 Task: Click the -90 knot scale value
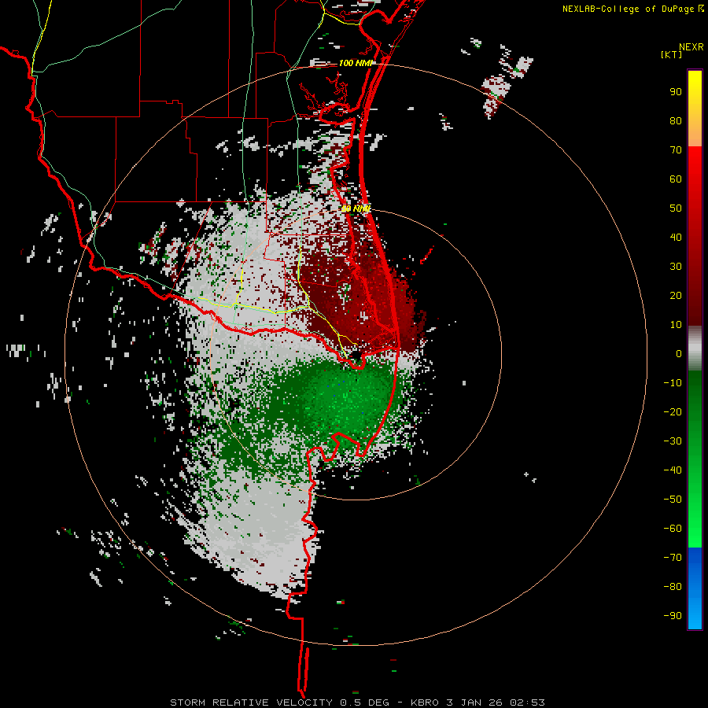(x=673, y=616)
